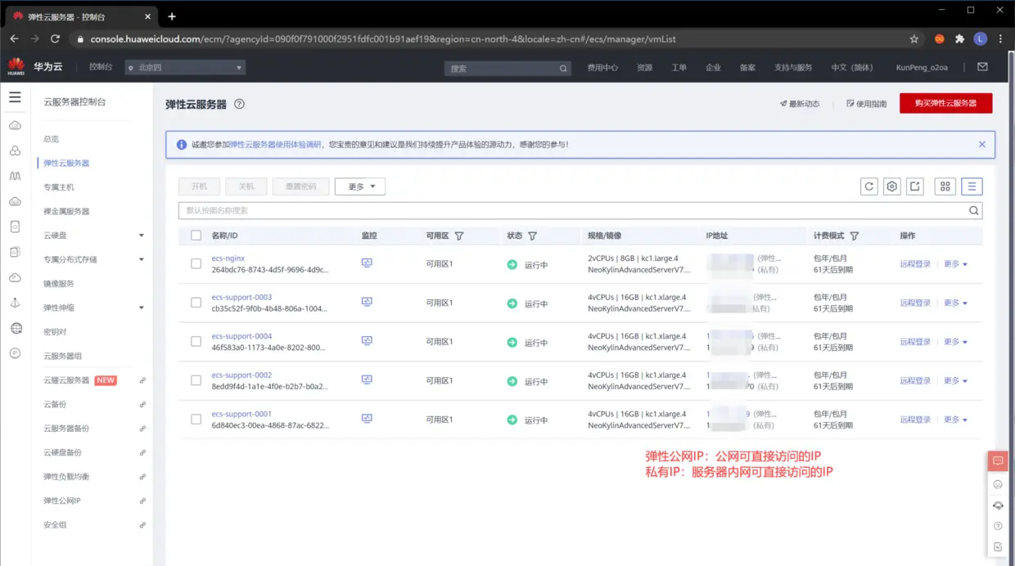This screenshot has width=1015, height=566.
Task: Click the export list icon
Action: pyautogui.click(x=915, y=186)
